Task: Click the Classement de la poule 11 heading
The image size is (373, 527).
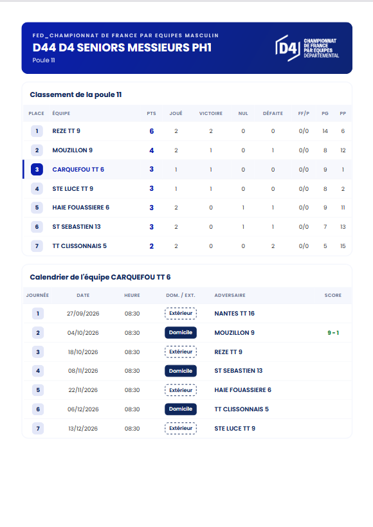Action: point(76,94)
